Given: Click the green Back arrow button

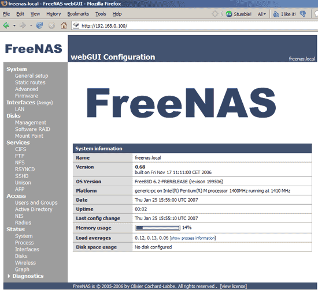Looking at the screenshot, I should (6, 25).
